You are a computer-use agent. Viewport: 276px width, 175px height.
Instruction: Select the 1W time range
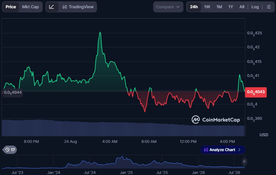click(x=207, y=7)
